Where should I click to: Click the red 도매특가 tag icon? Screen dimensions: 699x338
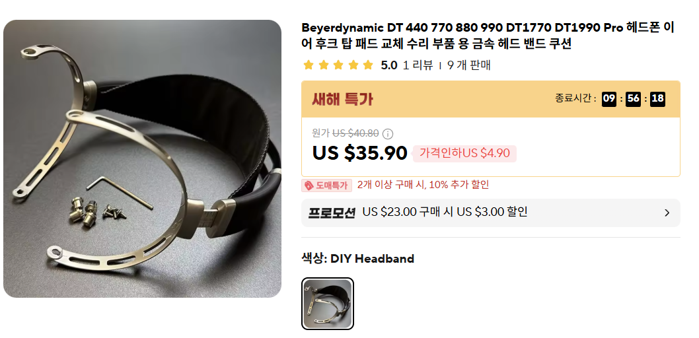(309, 186)
